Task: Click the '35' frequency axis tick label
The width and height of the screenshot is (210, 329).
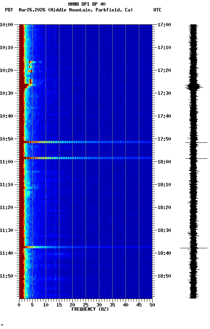Action: (x=112, y=305)
